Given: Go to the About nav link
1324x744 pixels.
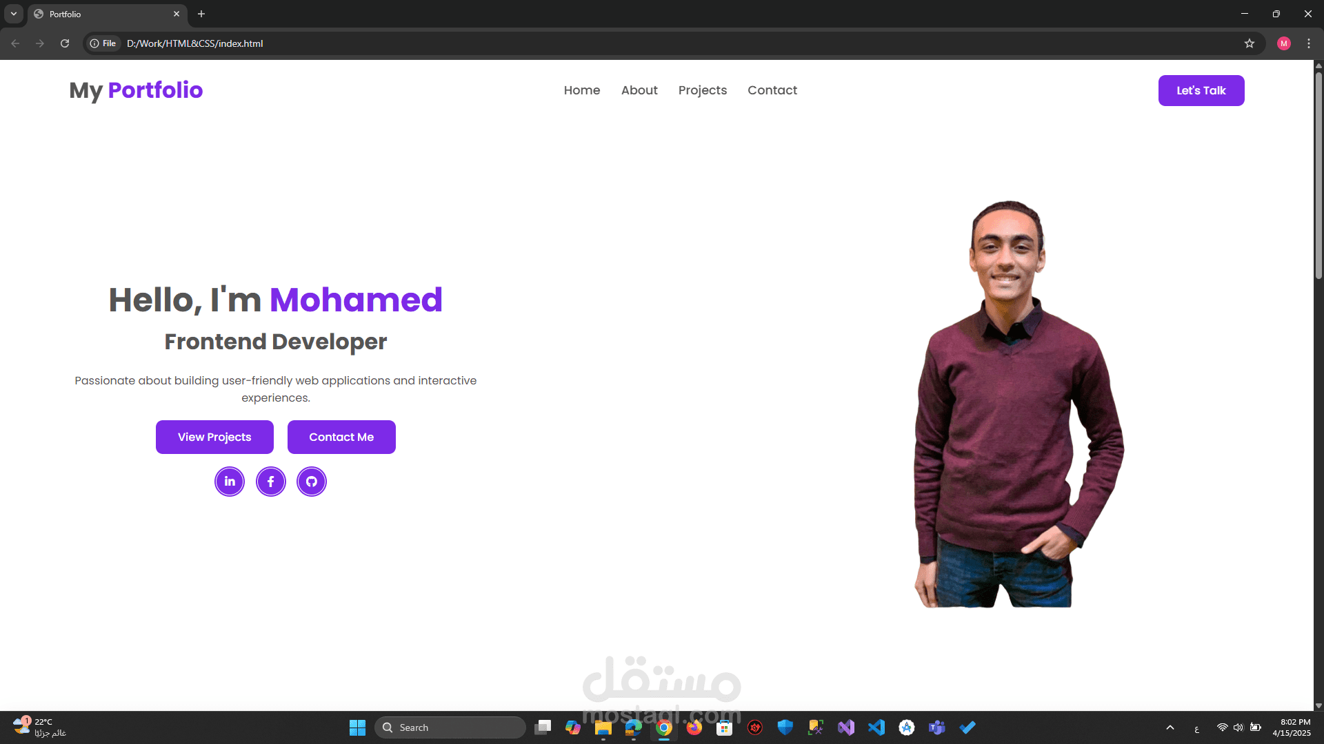Looking at the screenshot, I should [x=639, y=90].
